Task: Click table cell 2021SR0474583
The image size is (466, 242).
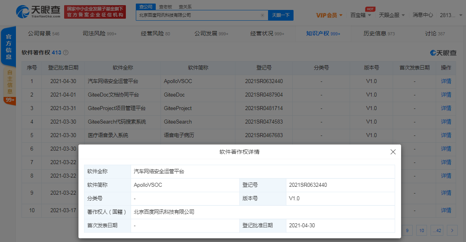Action: tap(264, 122)
